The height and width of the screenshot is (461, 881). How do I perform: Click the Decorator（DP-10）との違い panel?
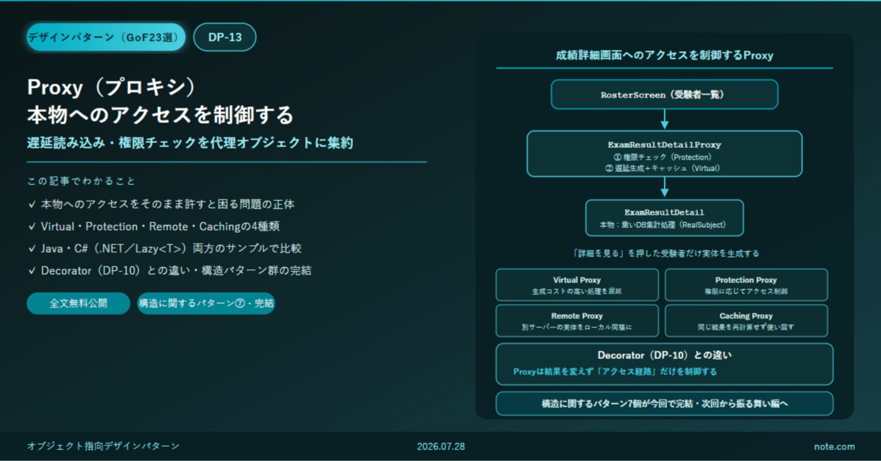[x=664, y=364]
